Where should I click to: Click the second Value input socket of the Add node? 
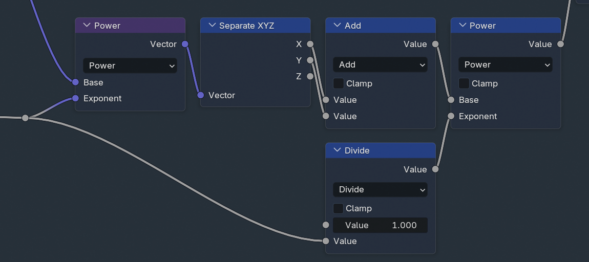click(x=326, y=116)
